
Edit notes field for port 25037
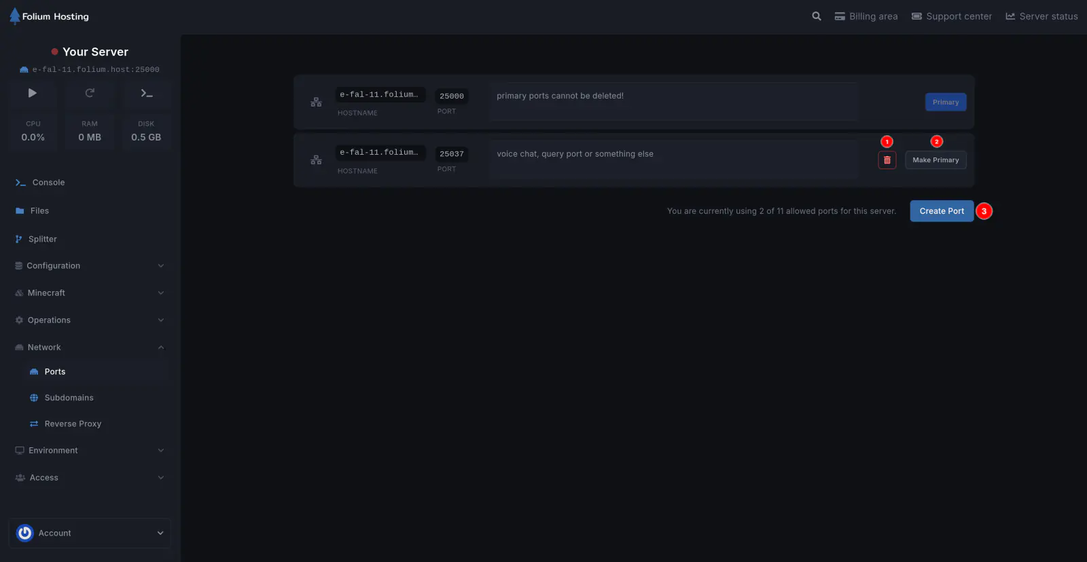coord(673,159)
